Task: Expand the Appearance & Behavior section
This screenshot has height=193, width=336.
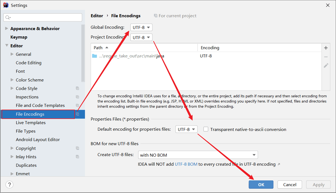Action: [7, 28]
